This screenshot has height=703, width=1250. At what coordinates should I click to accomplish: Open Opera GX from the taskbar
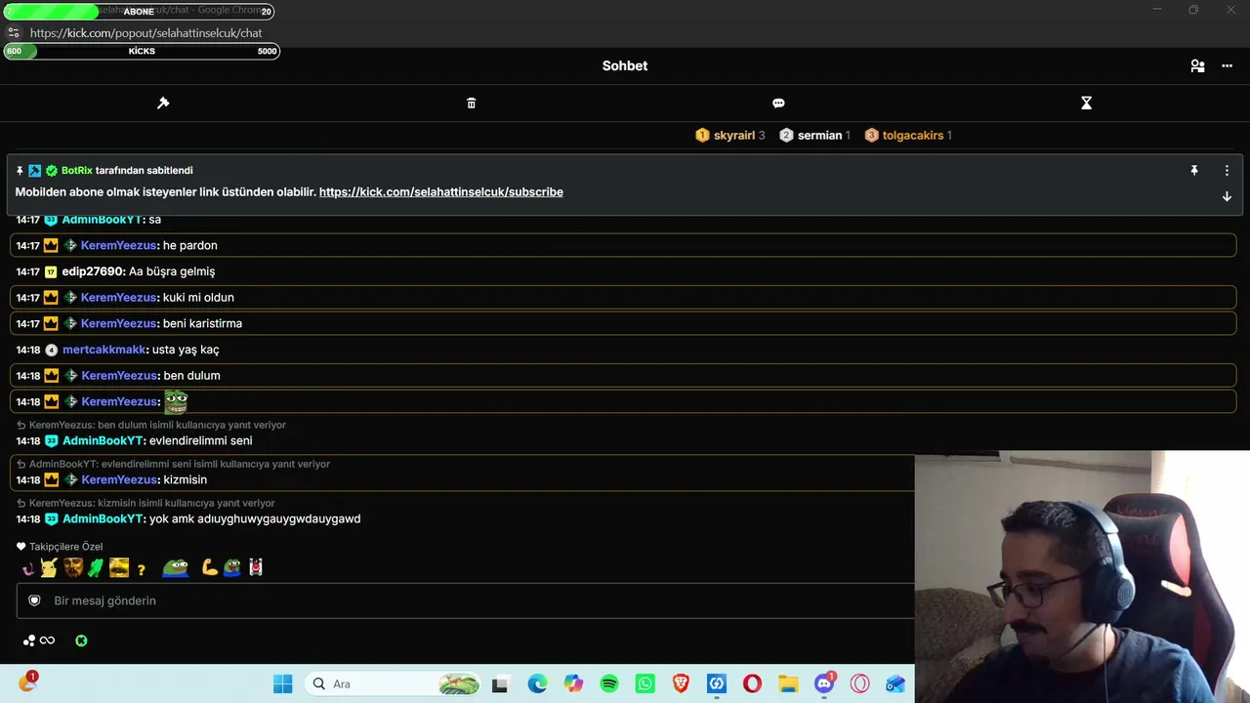(859, 684)
